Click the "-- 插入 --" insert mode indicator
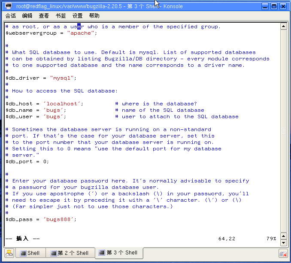The height and width of the screenshot is (263, 291). [x=22, y=239]
